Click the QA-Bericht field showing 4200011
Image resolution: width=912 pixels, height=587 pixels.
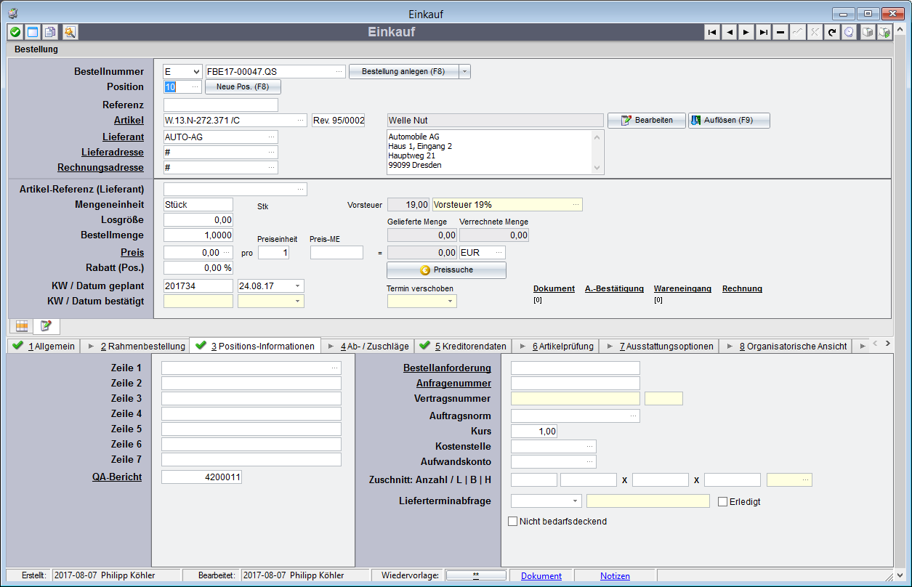[201, 477]
